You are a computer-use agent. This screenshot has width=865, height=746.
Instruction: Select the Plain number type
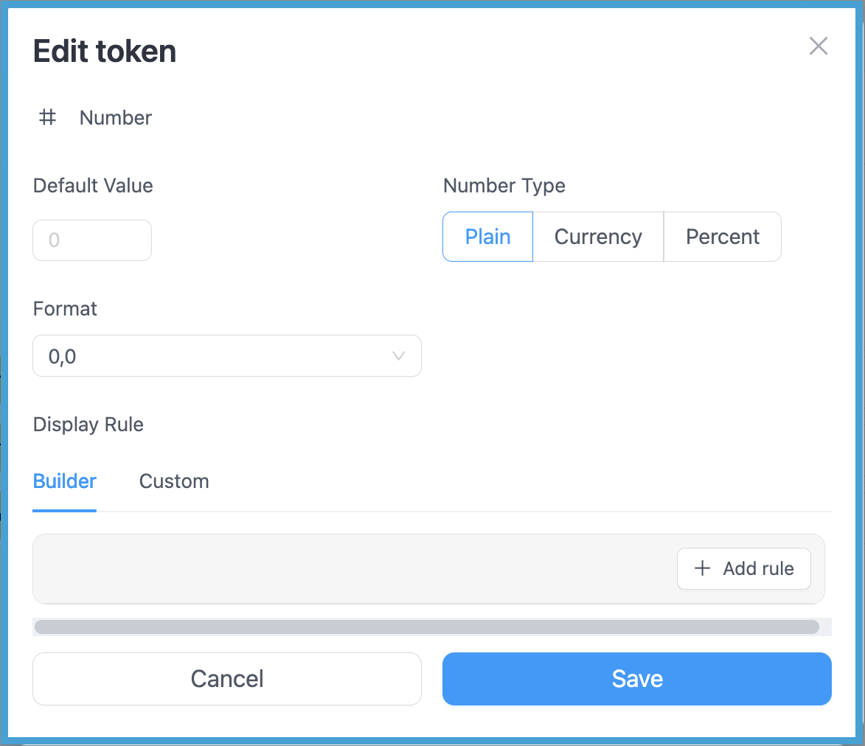click(487, 237)
